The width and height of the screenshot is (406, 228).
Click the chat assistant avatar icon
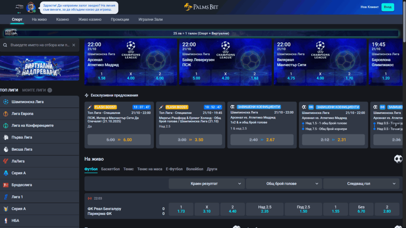tap(31, 7)
